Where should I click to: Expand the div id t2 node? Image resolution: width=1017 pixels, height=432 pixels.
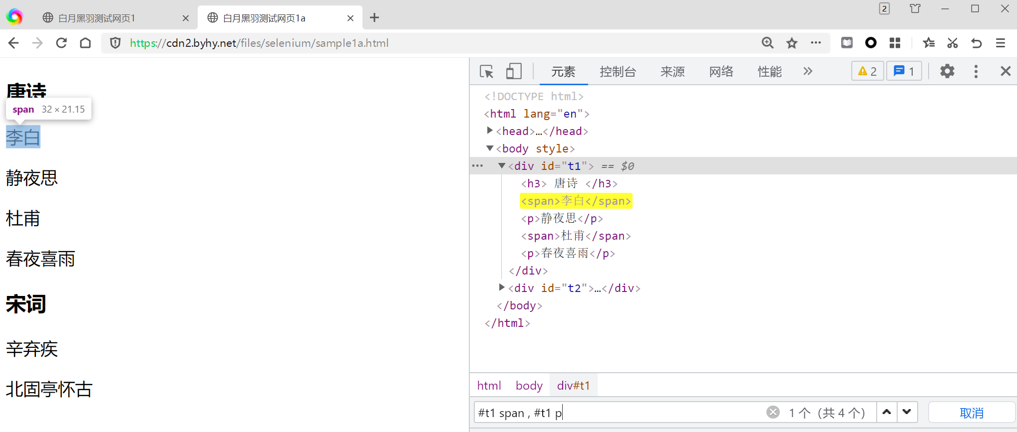[502, 288]
